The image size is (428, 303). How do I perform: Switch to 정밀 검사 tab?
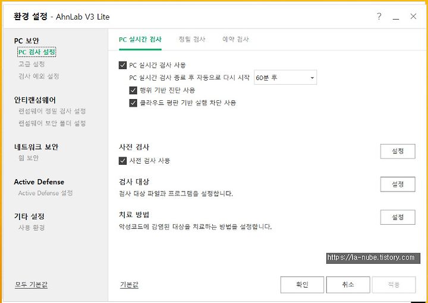191,39
